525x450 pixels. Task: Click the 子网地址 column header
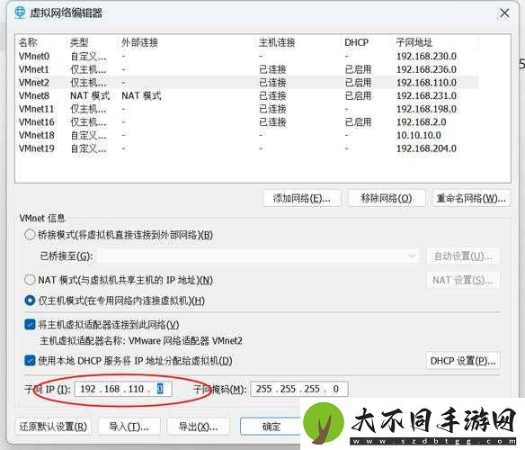(414, 42)
